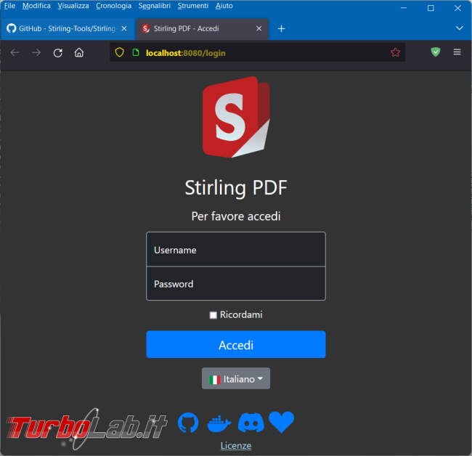Open the File menu
The width and height of the screenshot is (472, 456).
tap(9, 6)
